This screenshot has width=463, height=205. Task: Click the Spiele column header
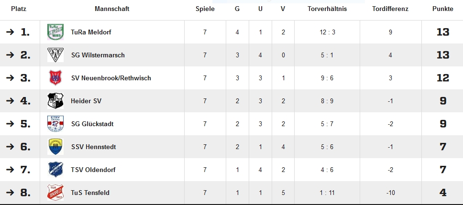point(205,9)
